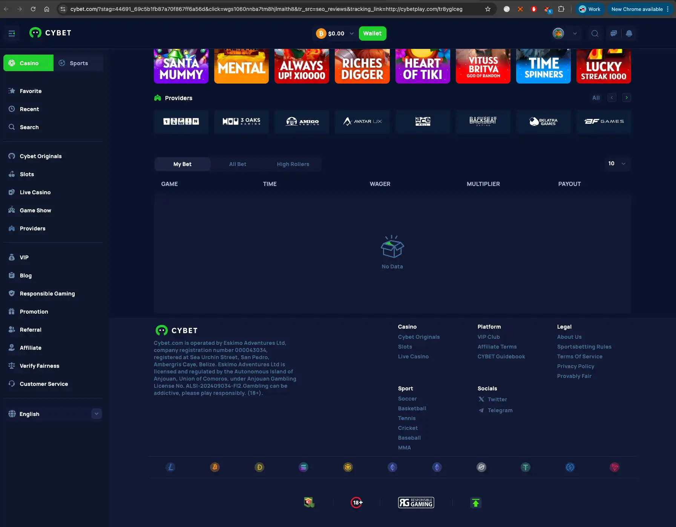The height and width of the screenshot is (527, 676).
Task: Open the 1x2win provider tile
Action: (x=181, y=122)
